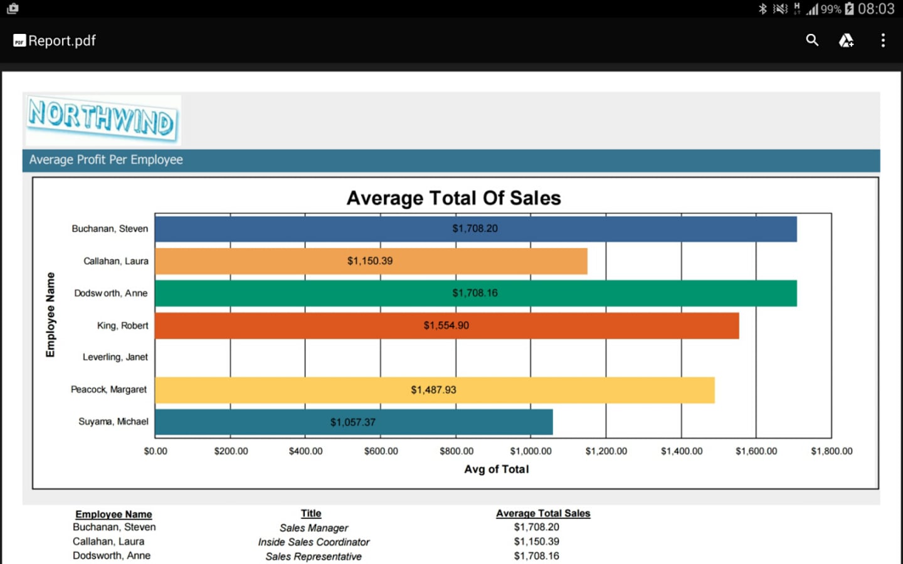Tap the $1,708.16 bar value label

point(475,293)
